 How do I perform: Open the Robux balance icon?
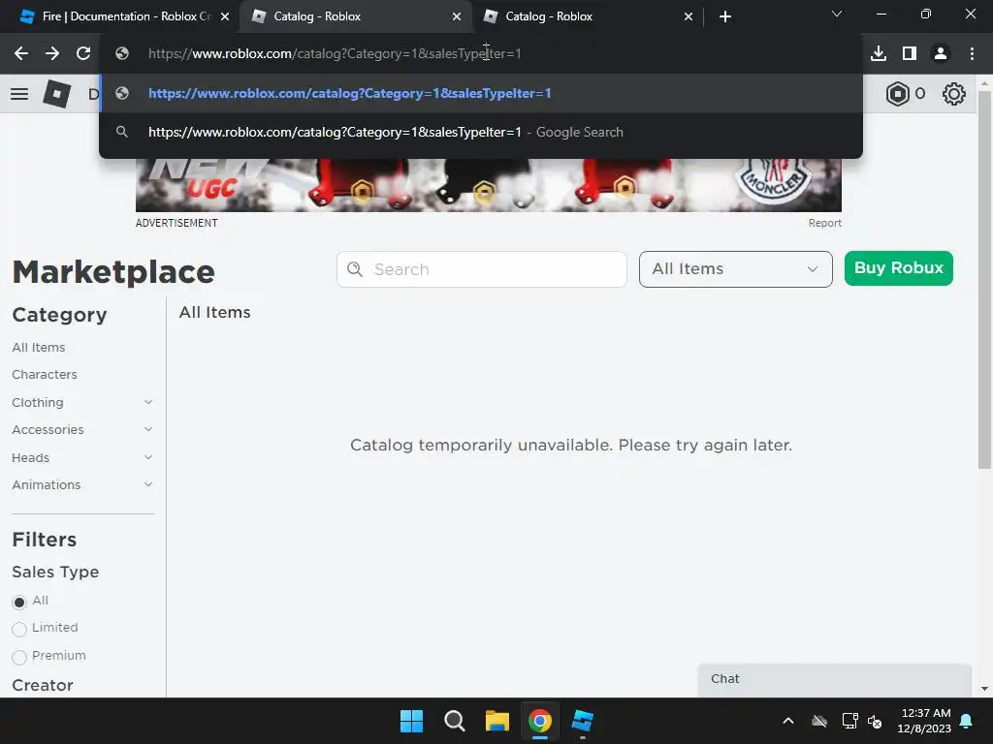pyautogui.click(x=897, y=94)
